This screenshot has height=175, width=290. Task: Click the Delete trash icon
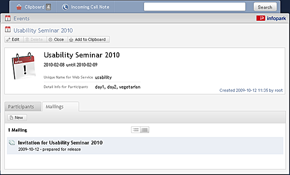pyautogui.click(x=27, y=40)
